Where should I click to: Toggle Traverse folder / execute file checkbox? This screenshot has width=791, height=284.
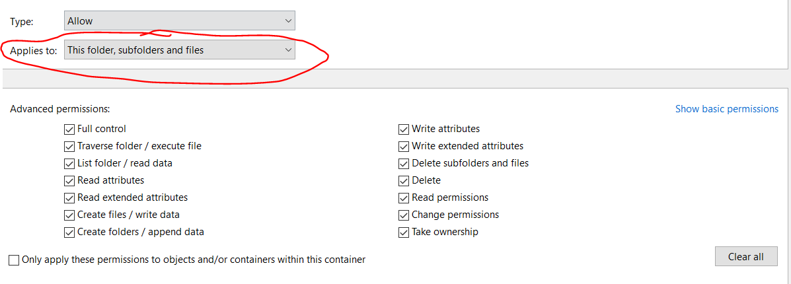[x=69, y=146]
